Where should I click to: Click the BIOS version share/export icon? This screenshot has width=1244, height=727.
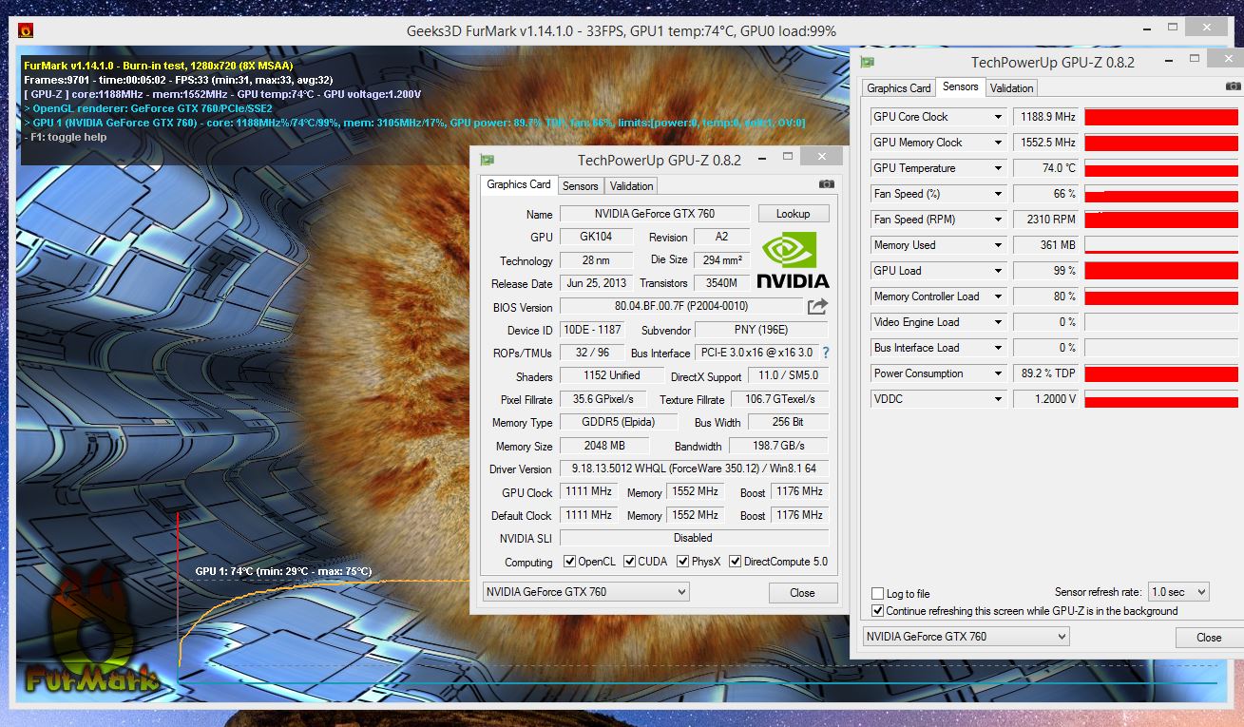pyautogui.click(x=817, y=306)
